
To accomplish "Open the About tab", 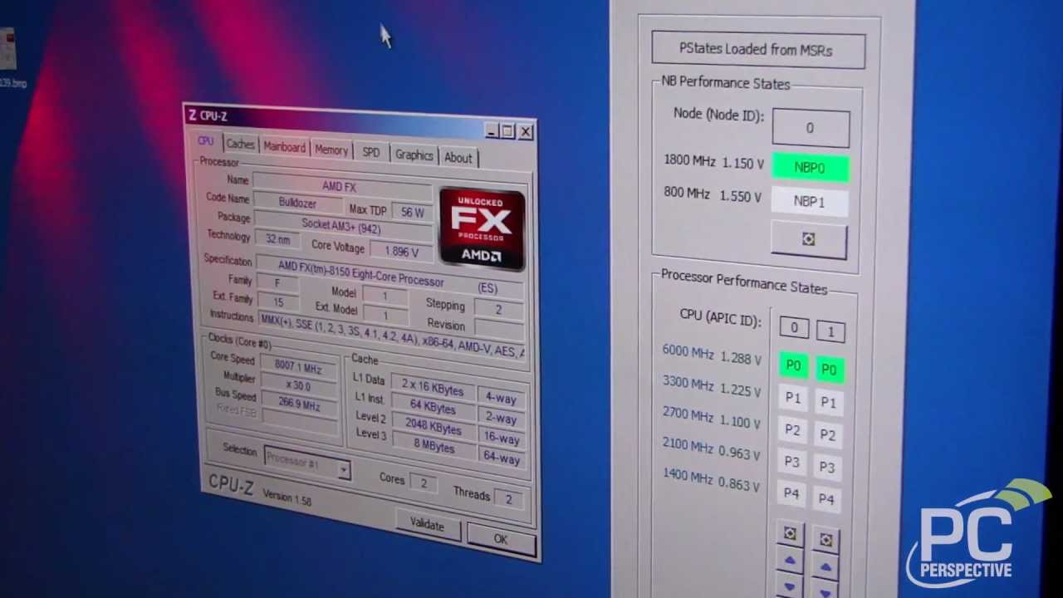I will (458, 158).
